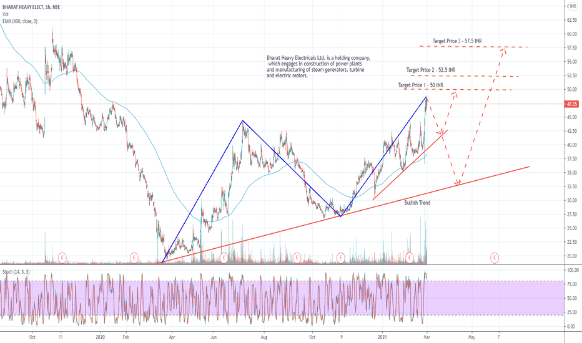Click the INR currency badge above the price scale
Screen dimensions: 582x343
coord(572,6)
